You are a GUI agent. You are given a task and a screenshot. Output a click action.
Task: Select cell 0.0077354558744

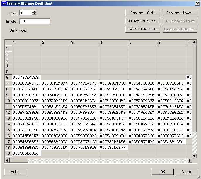coord(113,147)
